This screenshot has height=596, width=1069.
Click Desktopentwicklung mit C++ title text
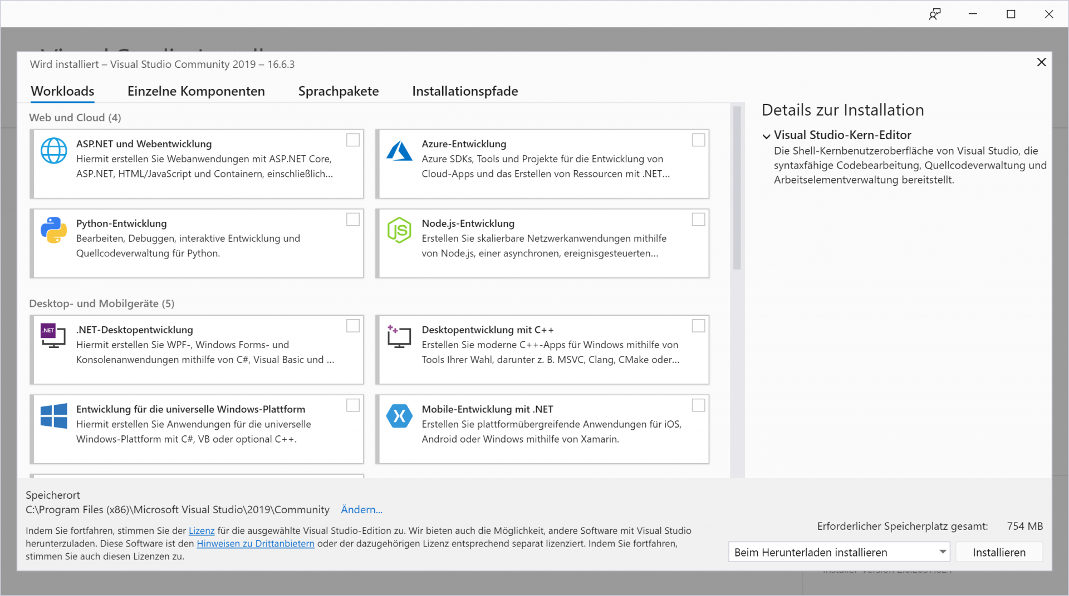[487, 330]
